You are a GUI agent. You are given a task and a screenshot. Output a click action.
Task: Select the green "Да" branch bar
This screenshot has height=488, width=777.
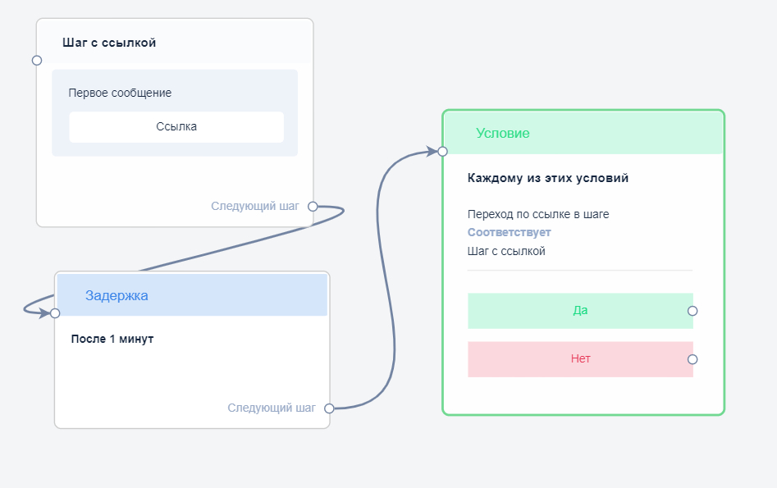(x=579, y=311)
